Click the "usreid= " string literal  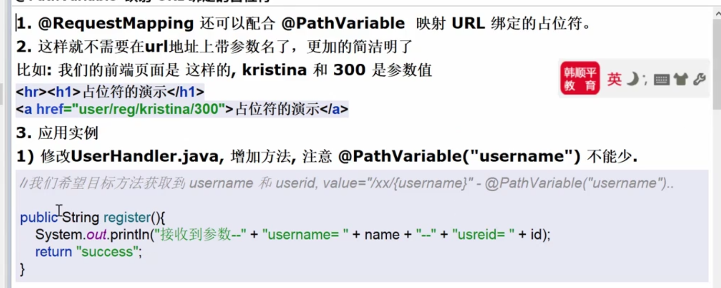coord(483,235)
